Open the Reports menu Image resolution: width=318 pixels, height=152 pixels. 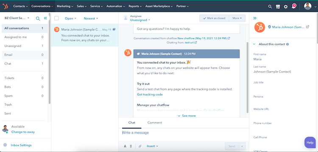[x=135, y=6]
